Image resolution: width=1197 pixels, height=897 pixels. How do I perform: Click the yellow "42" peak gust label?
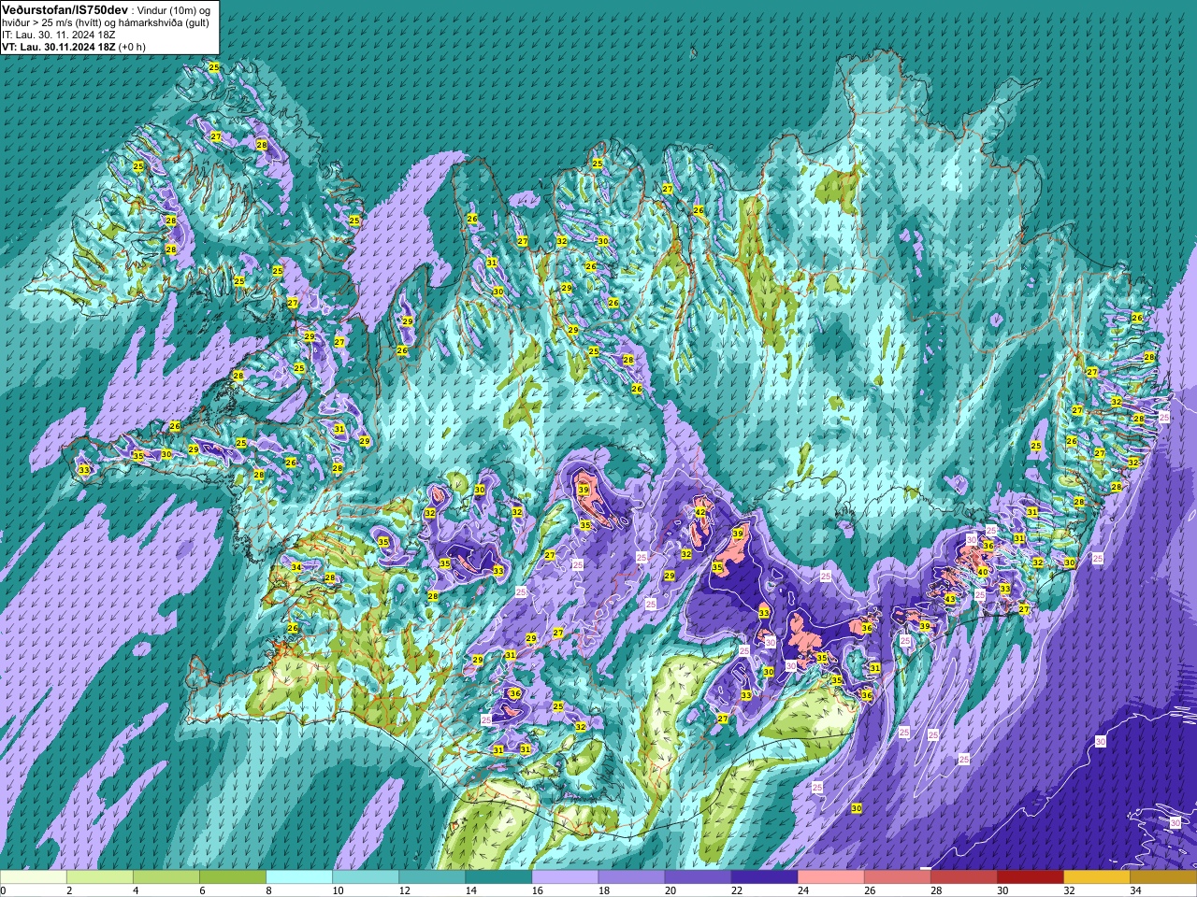[700, 512]
